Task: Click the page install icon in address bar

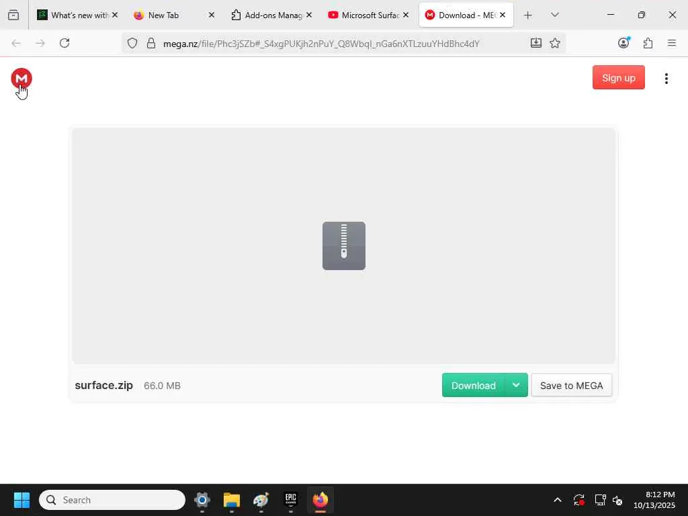Action: (x=535, y=43)
